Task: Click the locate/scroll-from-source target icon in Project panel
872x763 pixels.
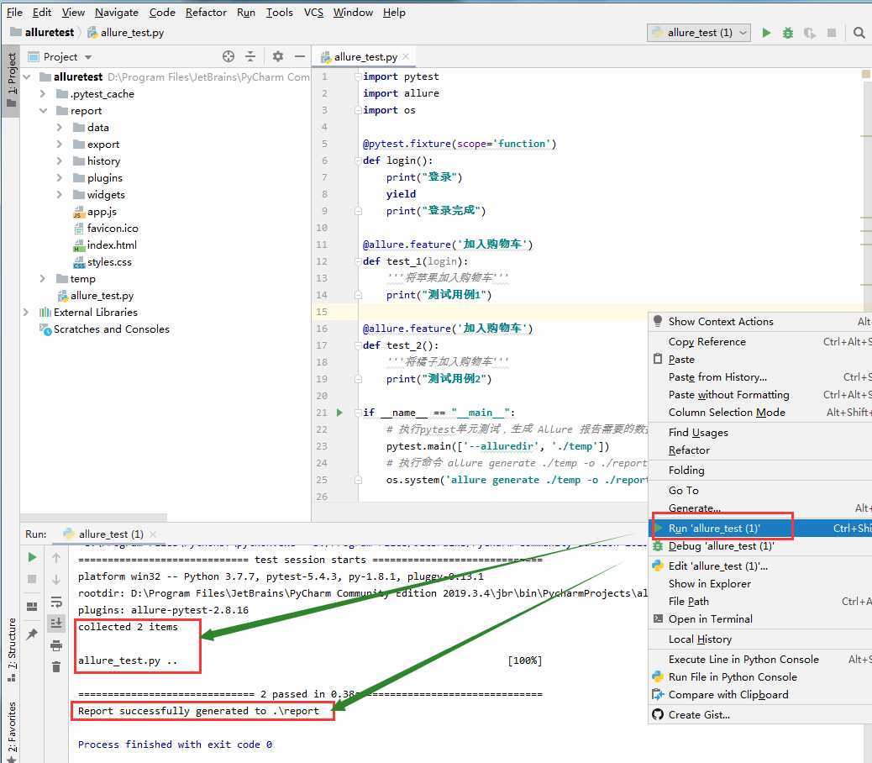Action: pyautogui.click(x=228, y=56)
